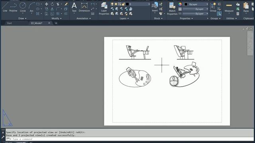Click the object color black swatch
255x143 pixels.
tap(186, 4)
